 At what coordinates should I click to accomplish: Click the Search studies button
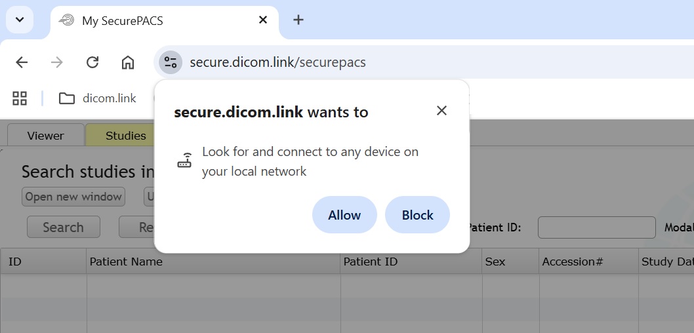[63, 227]
